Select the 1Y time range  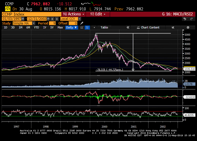tap(45, 27)
